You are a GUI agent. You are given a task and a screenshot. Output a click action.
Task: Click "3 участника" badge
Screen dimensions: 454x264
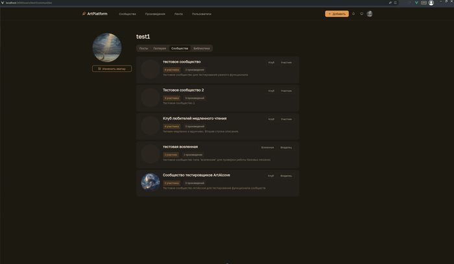(x=171, y=98)
